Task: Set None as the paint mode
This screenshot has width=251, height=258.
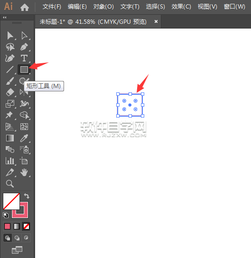Action: [26, 227]
